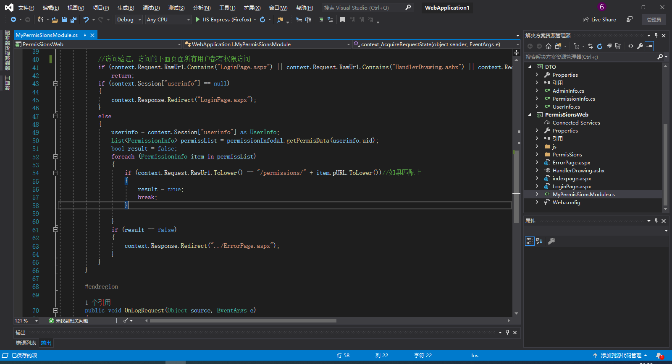Undo the last edit with the undo arrow

tap(86, 20)
